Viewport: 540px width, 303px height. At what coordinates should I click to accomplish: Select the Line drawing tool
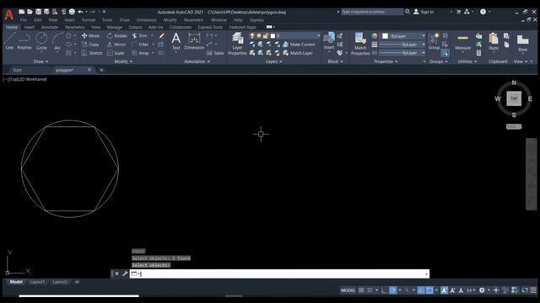click(x=9, y=41)
